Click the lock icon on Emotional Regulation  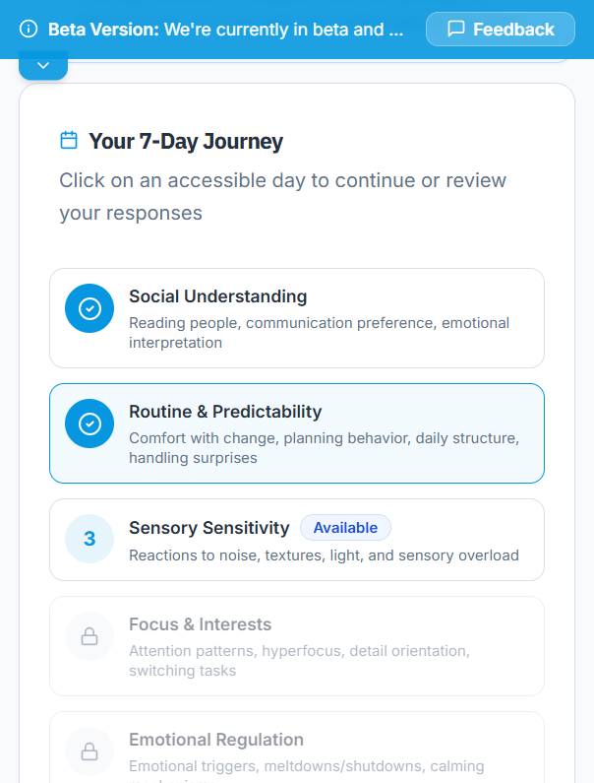89,752
